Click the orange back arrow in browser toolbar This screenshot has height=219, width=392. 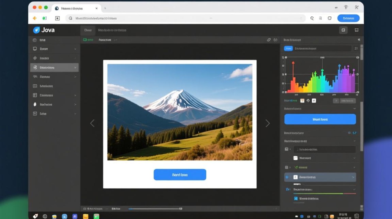(x=35, y=18)
